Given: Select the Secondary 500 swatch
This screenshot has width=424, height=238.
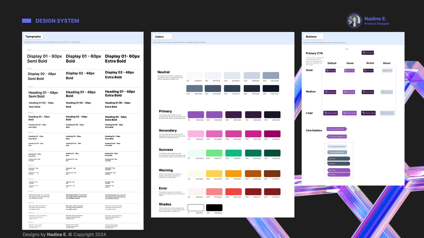Looking at the screenshot, I should click(x=233, y=134).
